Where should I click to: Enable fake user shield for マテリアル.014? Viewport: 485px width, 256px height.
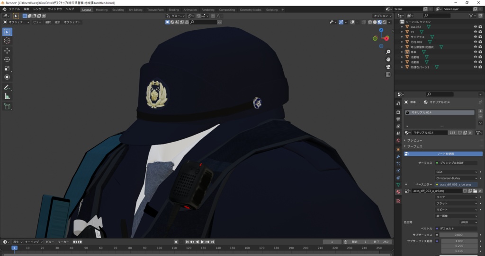tap(460, 133)
